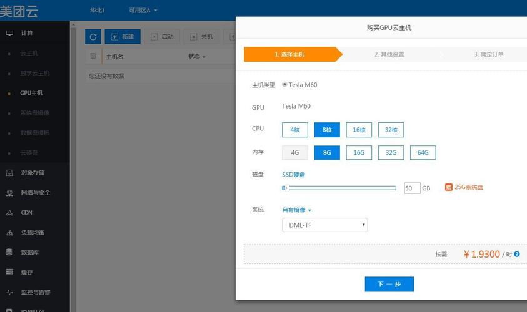Click the 负载均衡 load balancer icon
Viewport: 527px width, 312px height.
click(x=9, y=232)
